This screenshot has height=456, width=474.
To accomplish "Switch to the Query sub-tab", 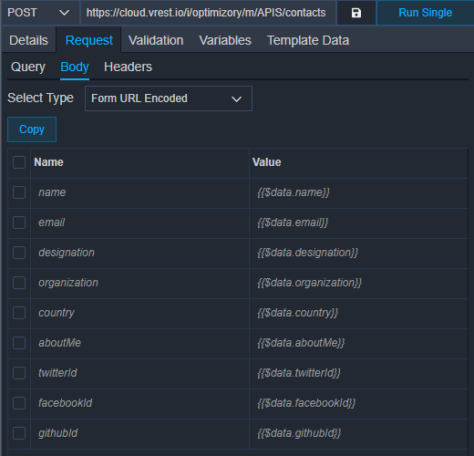I will coord(28,67).
